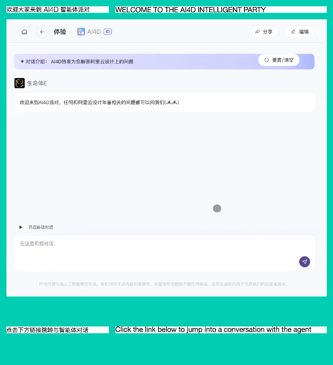Click the home icon button
Screen dimensions: 333x365
click(x=24, y=32)
